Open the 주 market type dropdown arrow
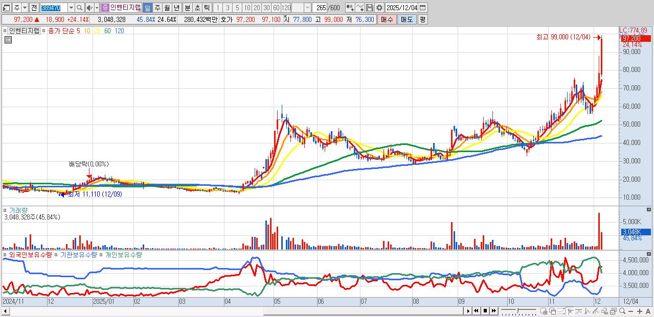Image resolution: width=654 pixels, height=317 pixels. 25,8
